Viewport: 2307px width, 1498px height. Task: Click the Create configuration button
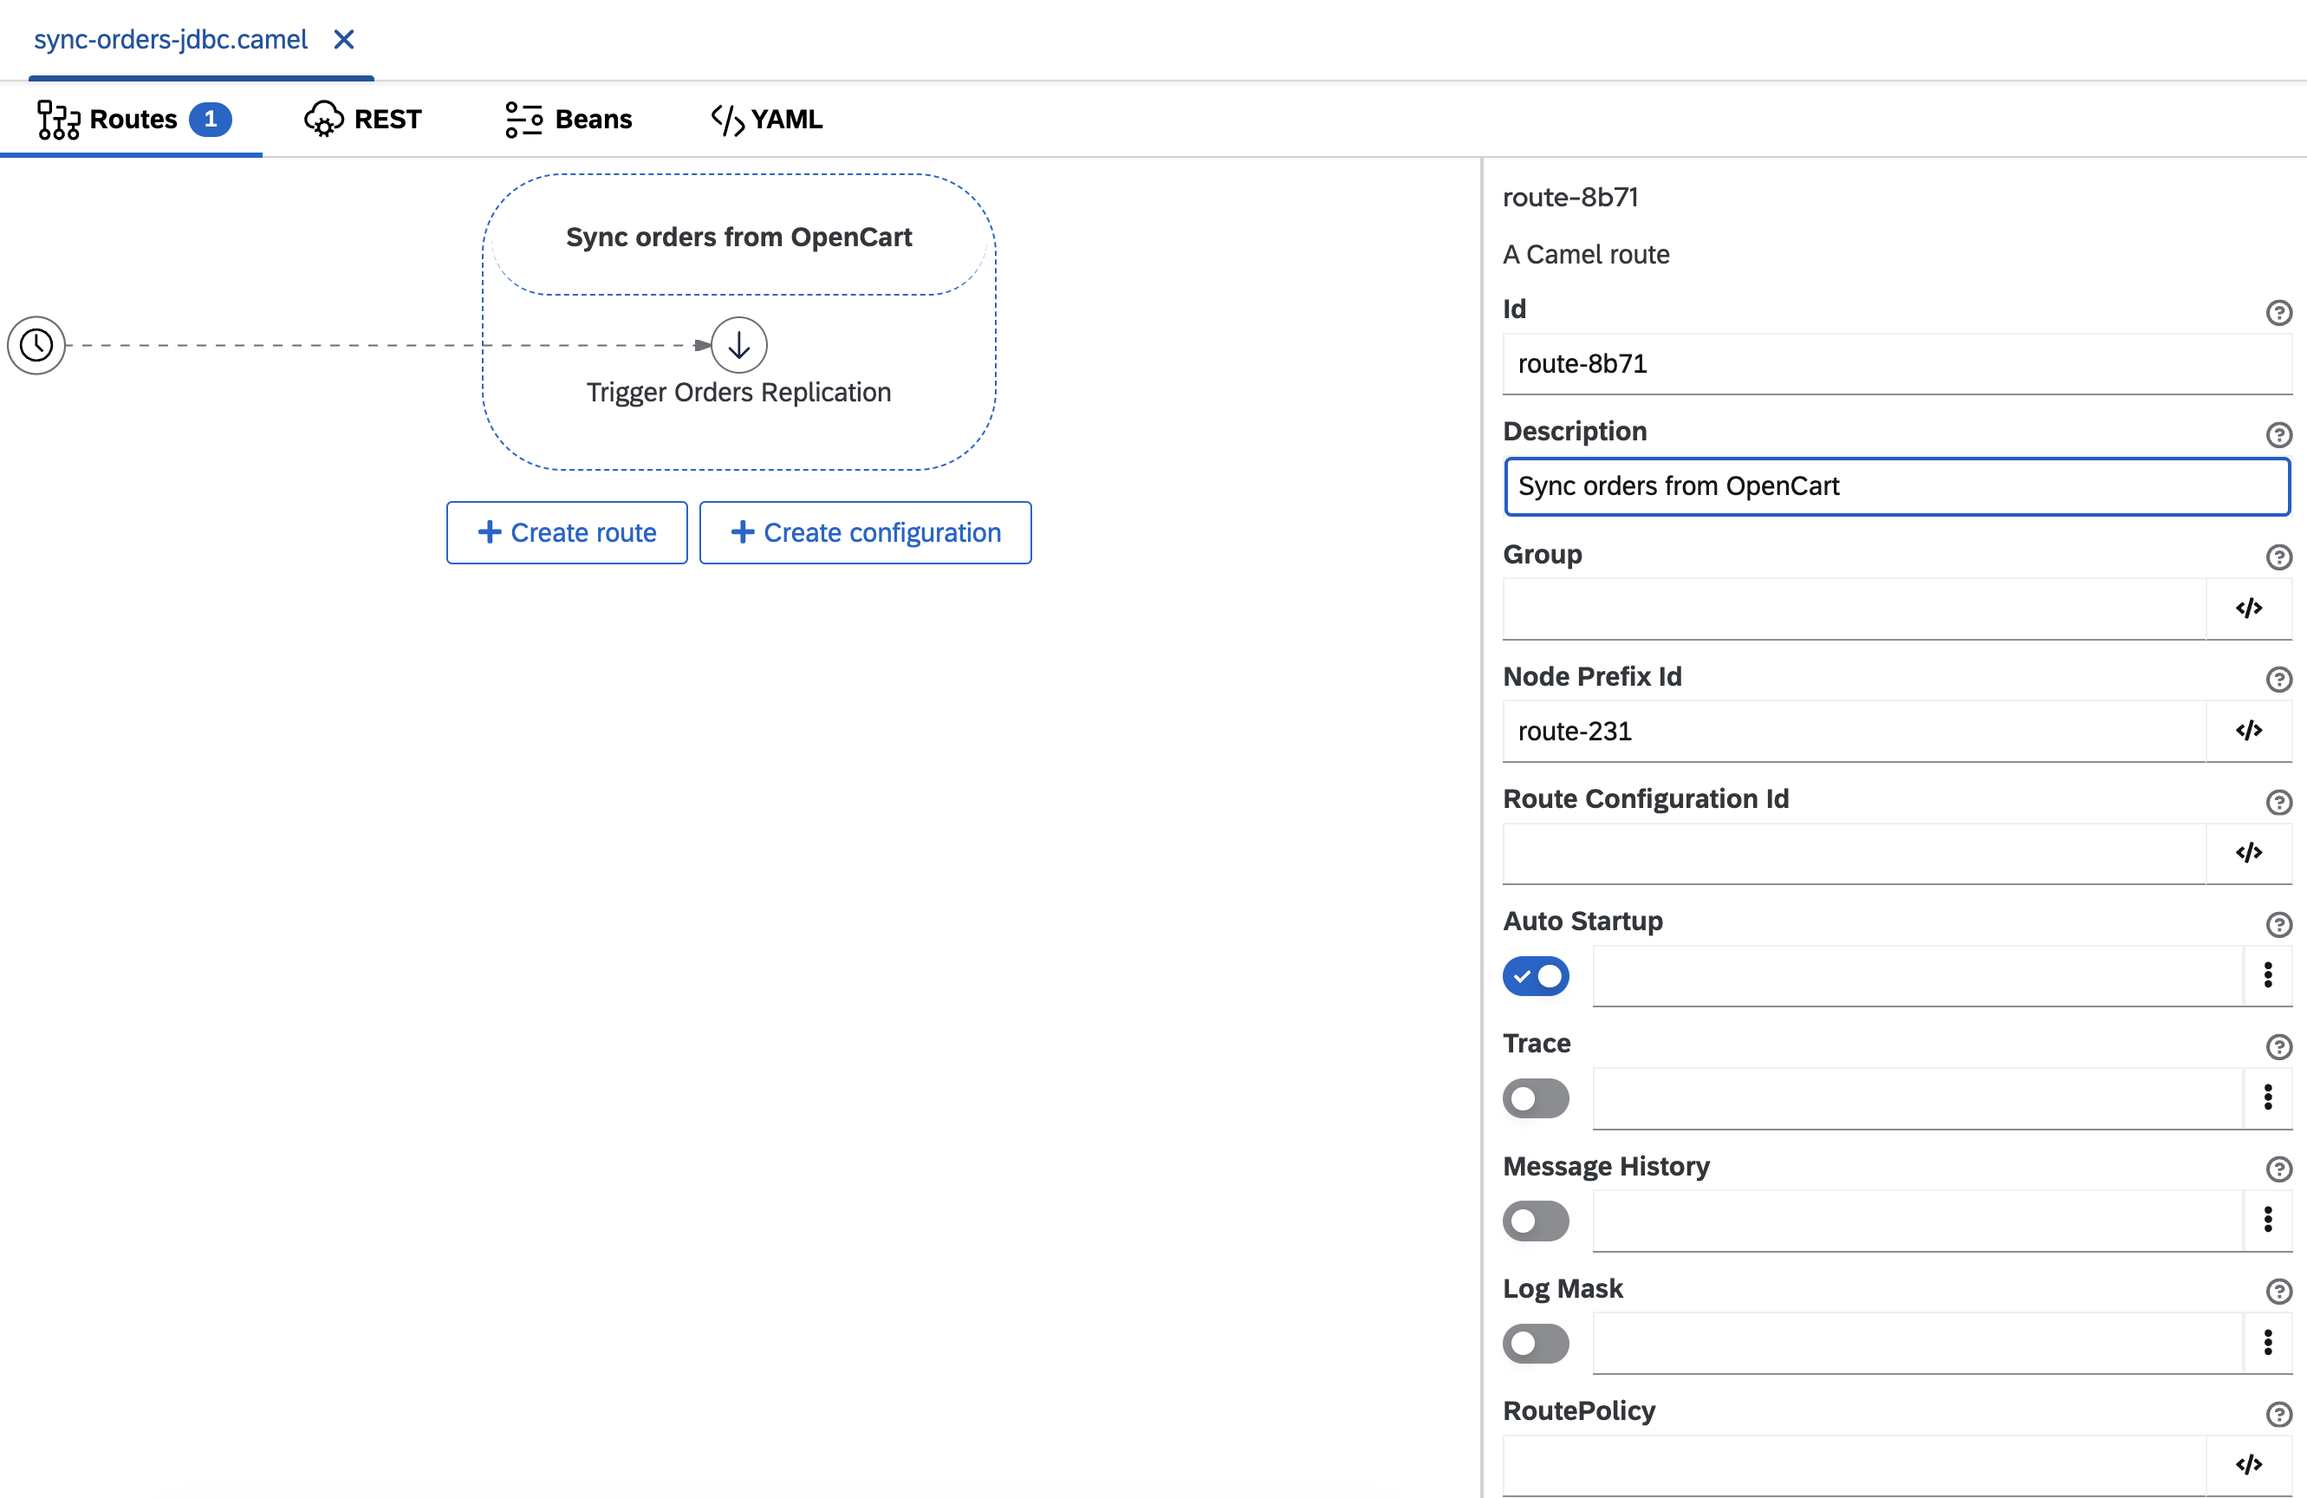[x=864, y=531]
